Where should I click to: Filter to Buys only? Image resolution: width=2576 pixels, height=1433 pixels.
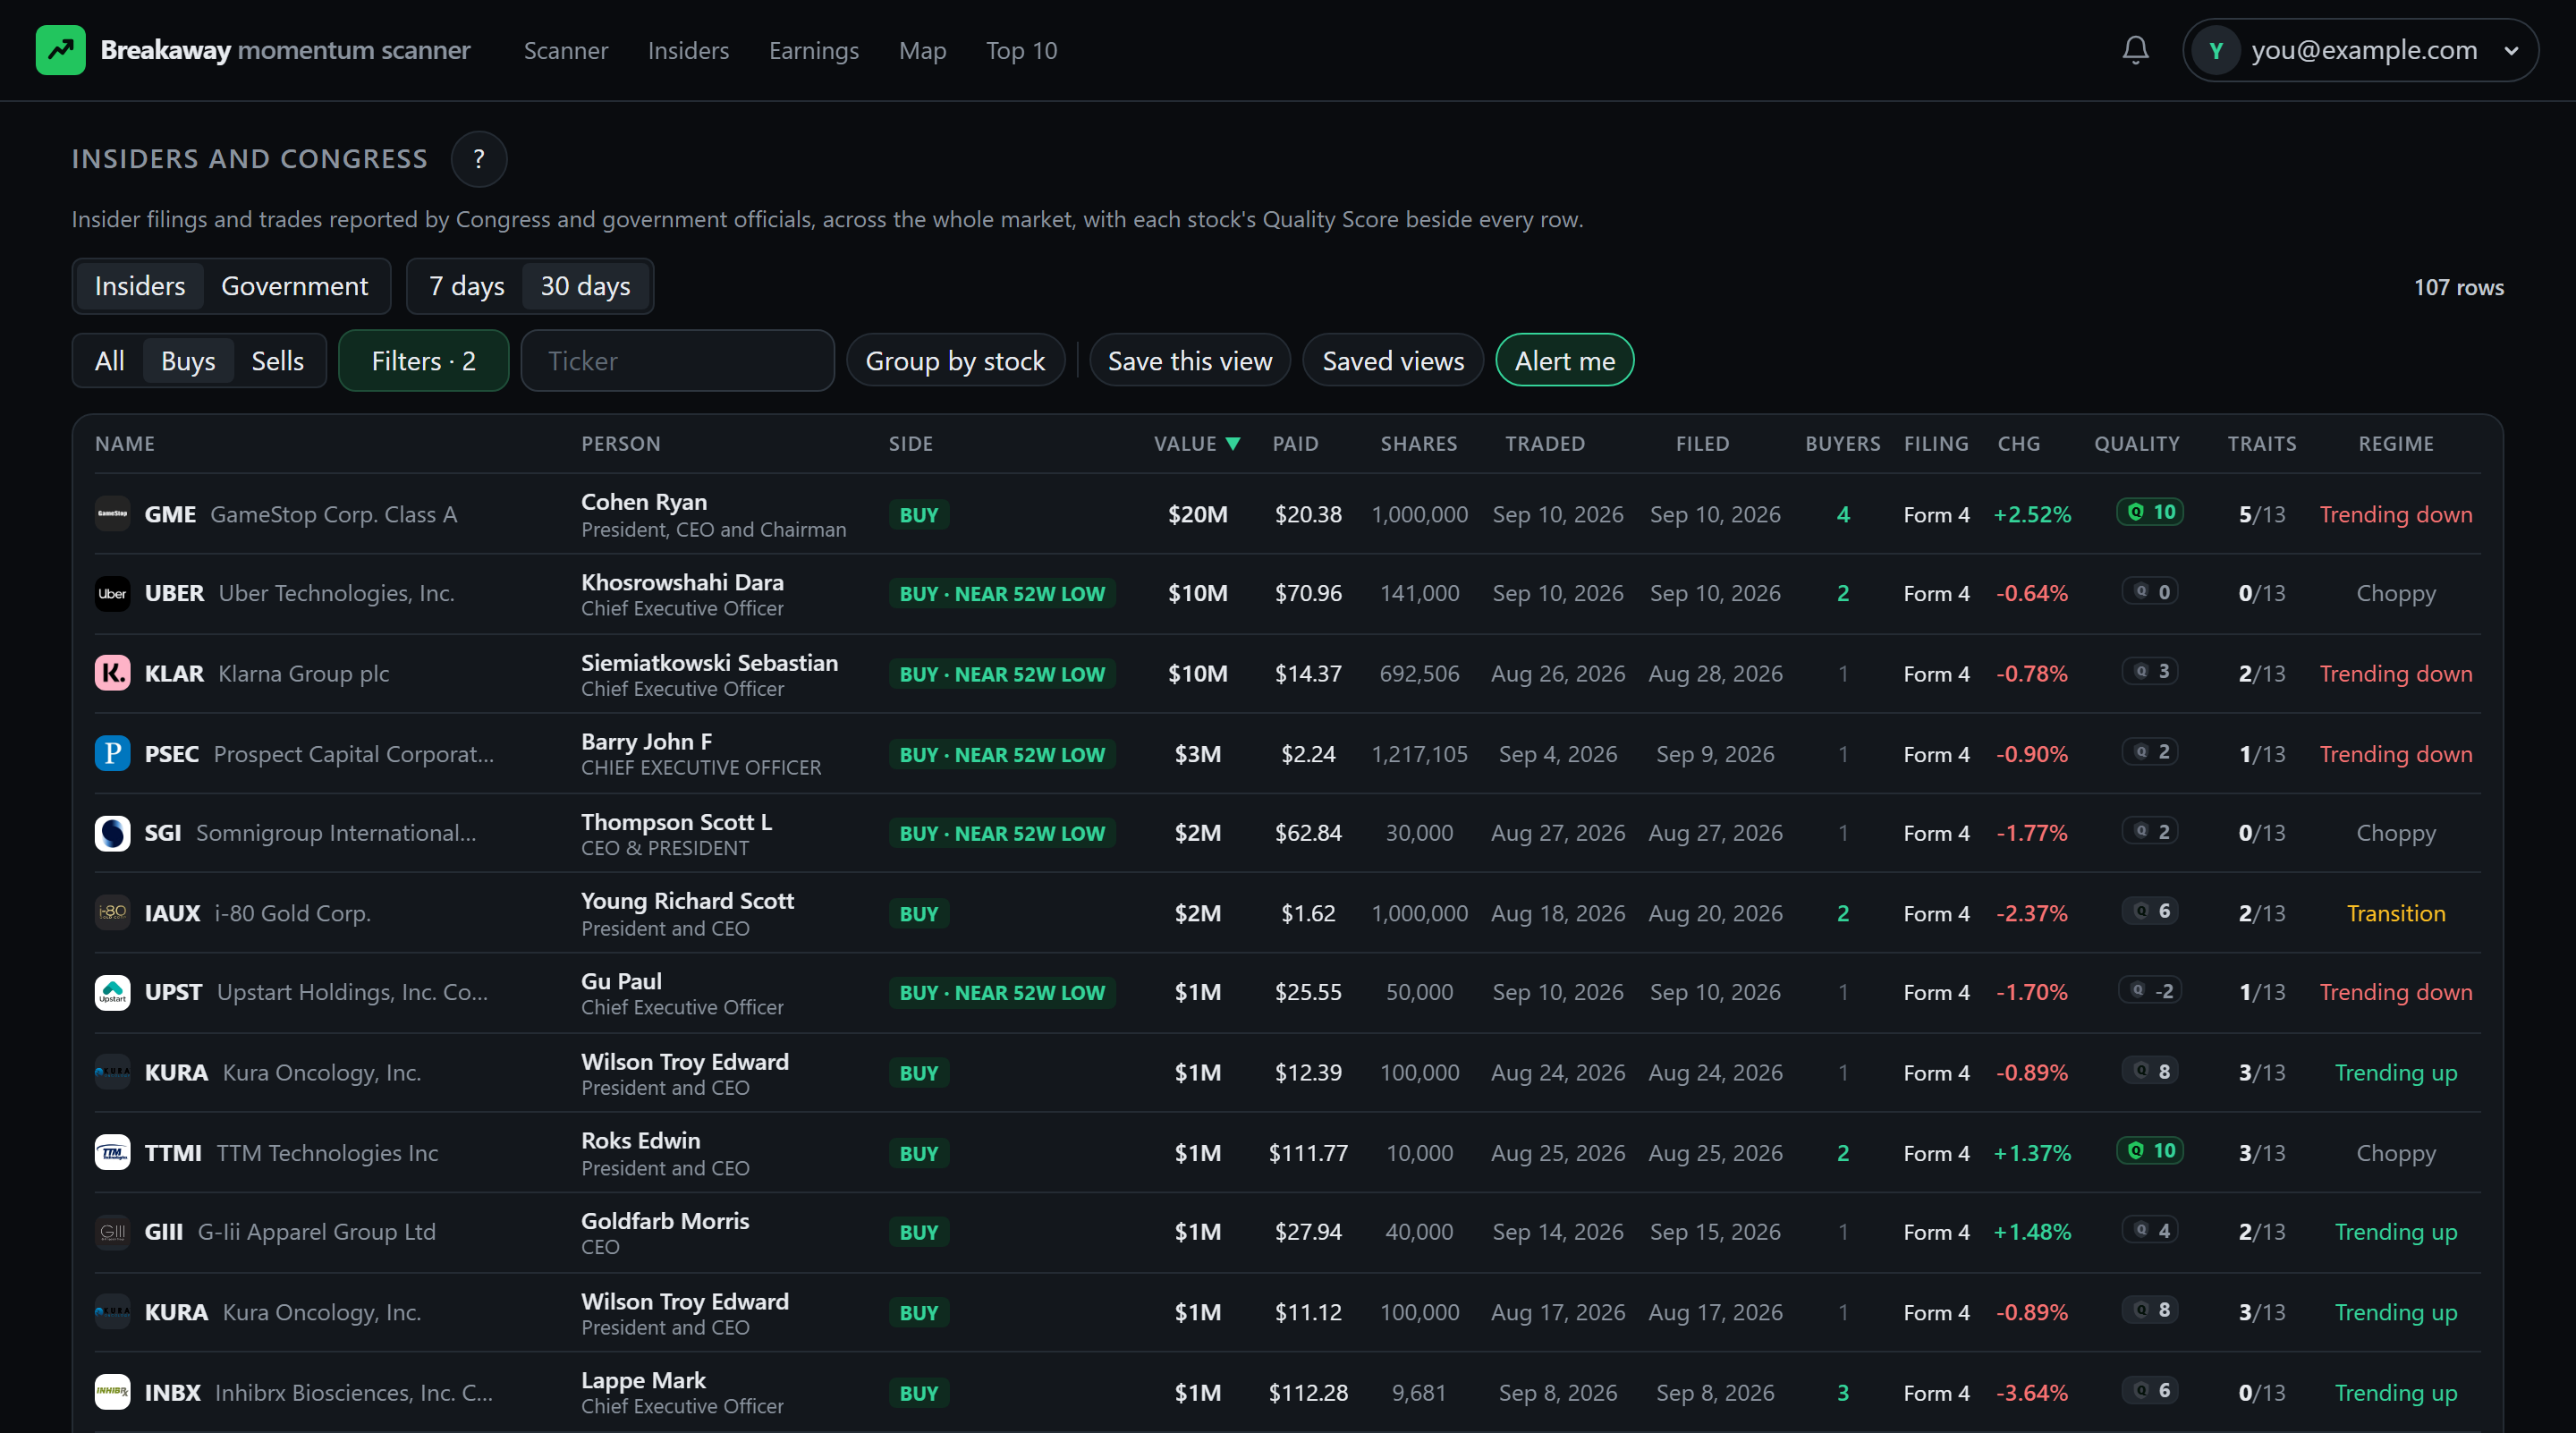(x=188, y=361)
